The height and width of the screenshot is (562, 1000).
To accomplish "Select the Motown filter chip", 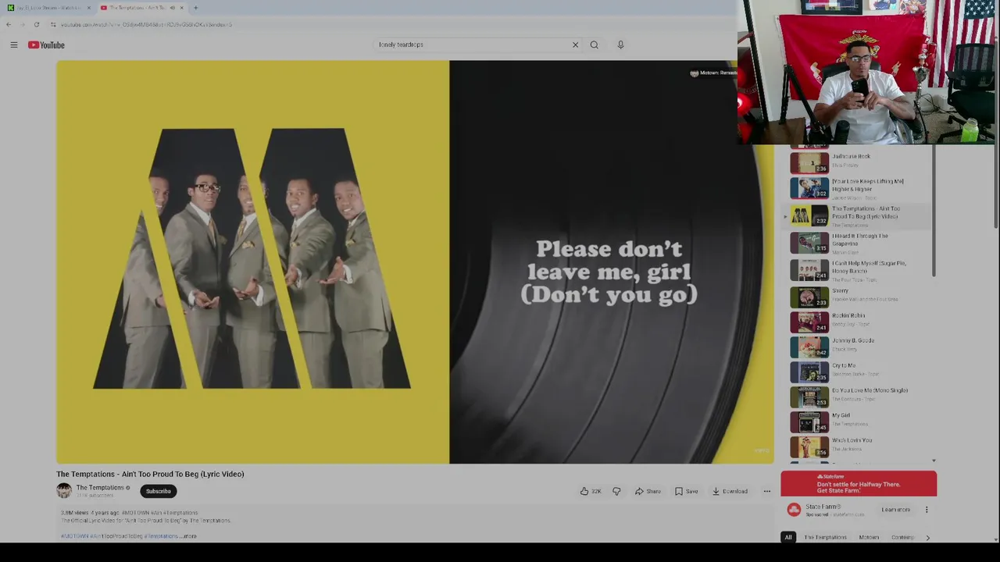I will tap(869, 537).
